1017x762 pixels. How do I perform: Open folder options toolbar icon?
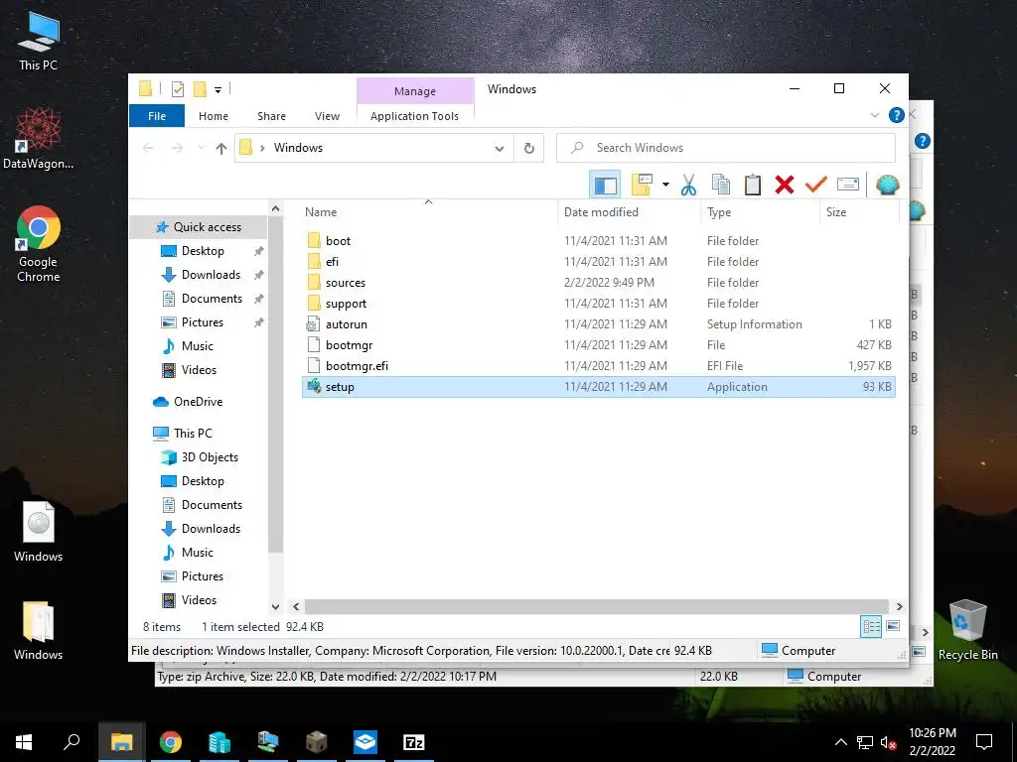coord(642,185)
